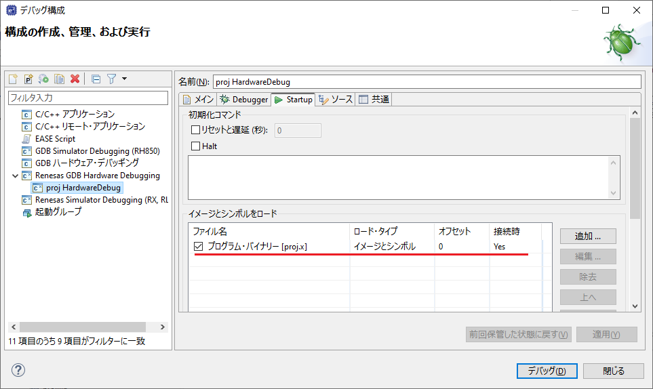
Task: Click the 起動グループ icon
Action: (26, 213)
